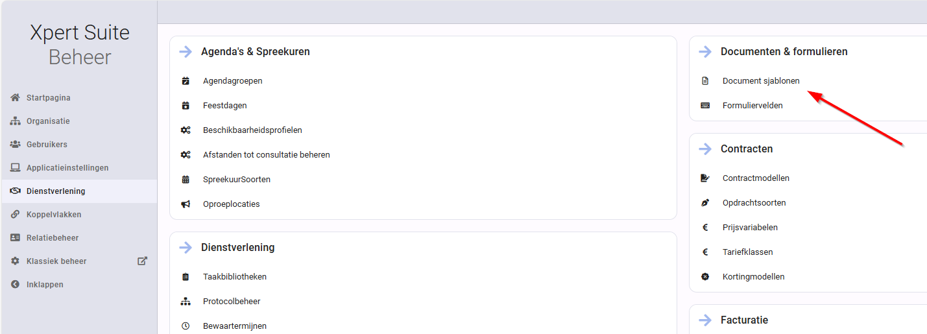Screen dimensions: 927x334
Task: Click the arrow next to Dienstverlening panel heading
Action: click(x=186, y=248)
